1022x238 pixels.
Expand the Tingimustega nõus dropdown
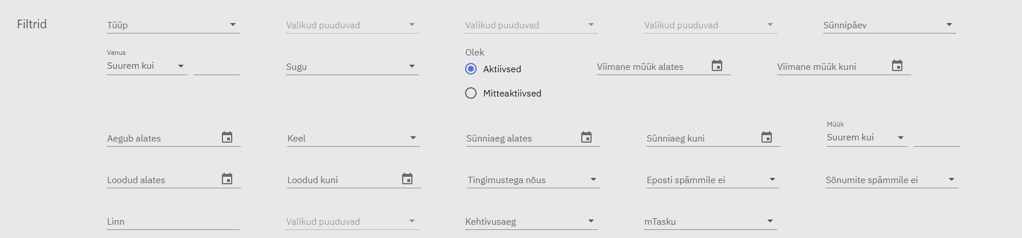(x=533, y=180)
